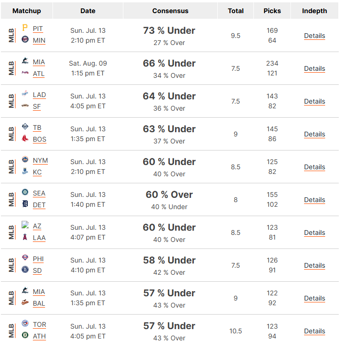Screen dimensions: 343x346
Task: Click the Toronto Blue Jays logo icon
Action: (x=25, y=323)
